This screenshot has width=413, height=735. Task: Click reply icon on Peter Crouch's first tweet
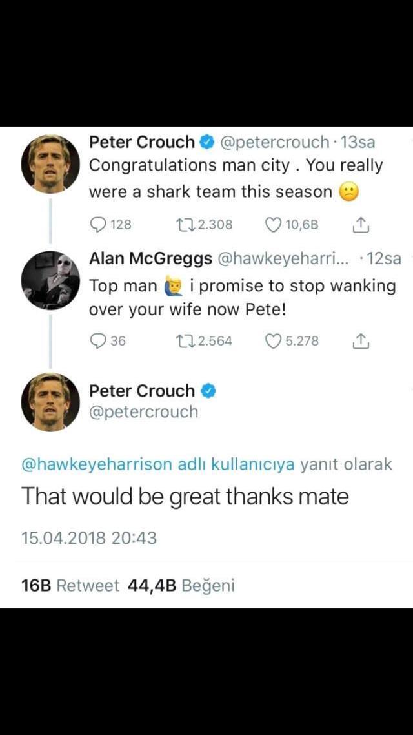pyautogui.click(x=98, y=225)
